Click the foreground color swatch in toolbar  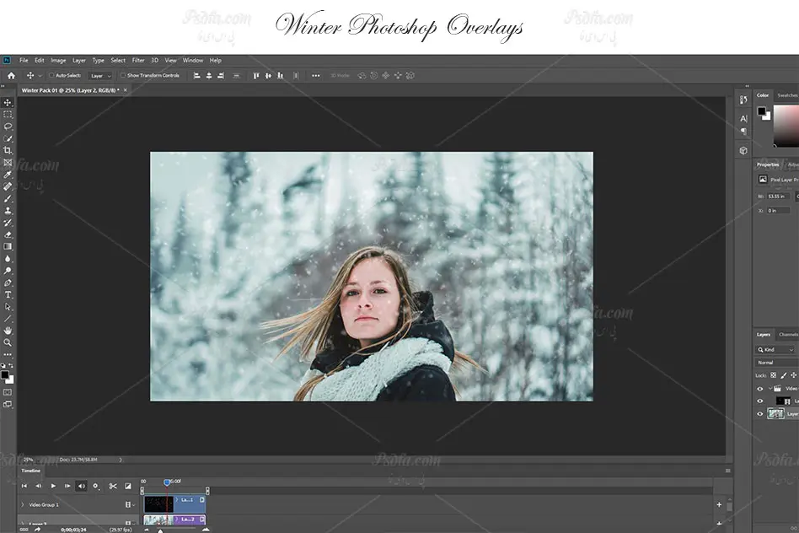(5, 375)
